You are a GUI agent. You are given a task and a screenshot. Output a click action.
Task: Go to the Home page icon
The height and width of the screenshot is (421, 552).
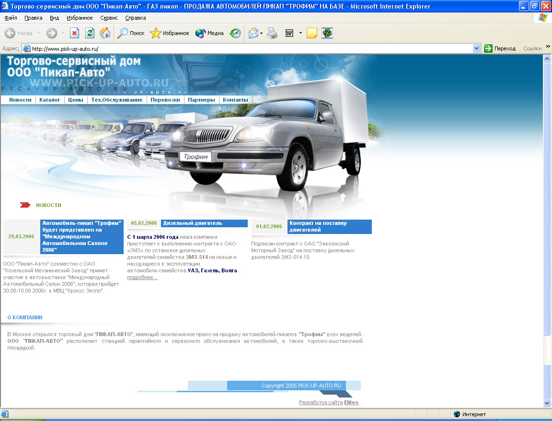click(104, 33)
